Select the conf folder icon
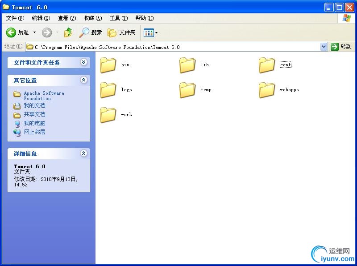357x266 pixels. point(266,65)
